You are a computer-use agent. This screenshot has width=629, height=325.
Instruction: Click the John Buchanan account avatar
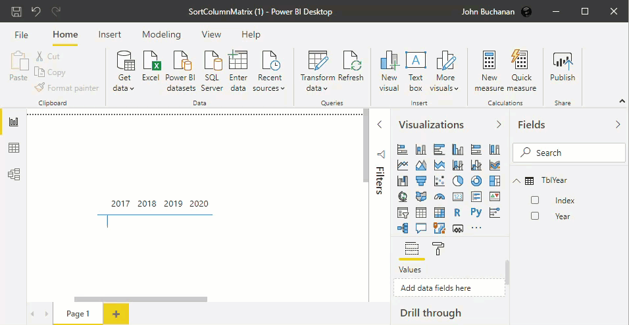(526, 12)
